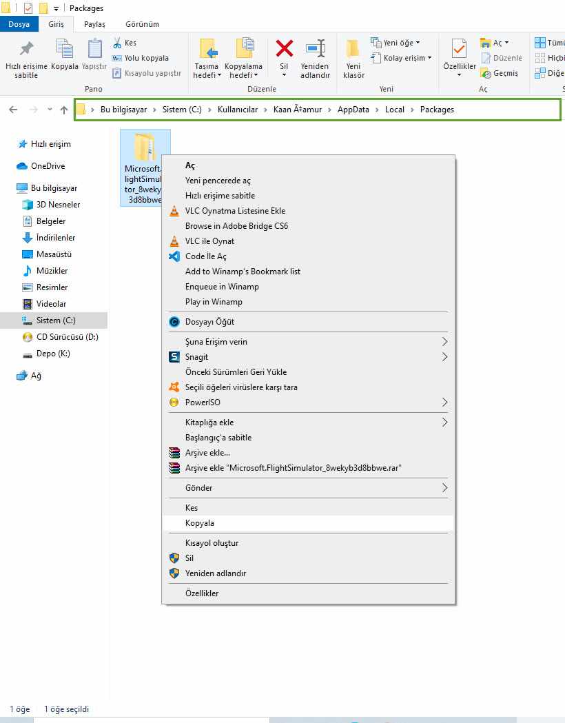
Task: Switch to the Paylaş ribbon tab
Action: click(94, 24)
